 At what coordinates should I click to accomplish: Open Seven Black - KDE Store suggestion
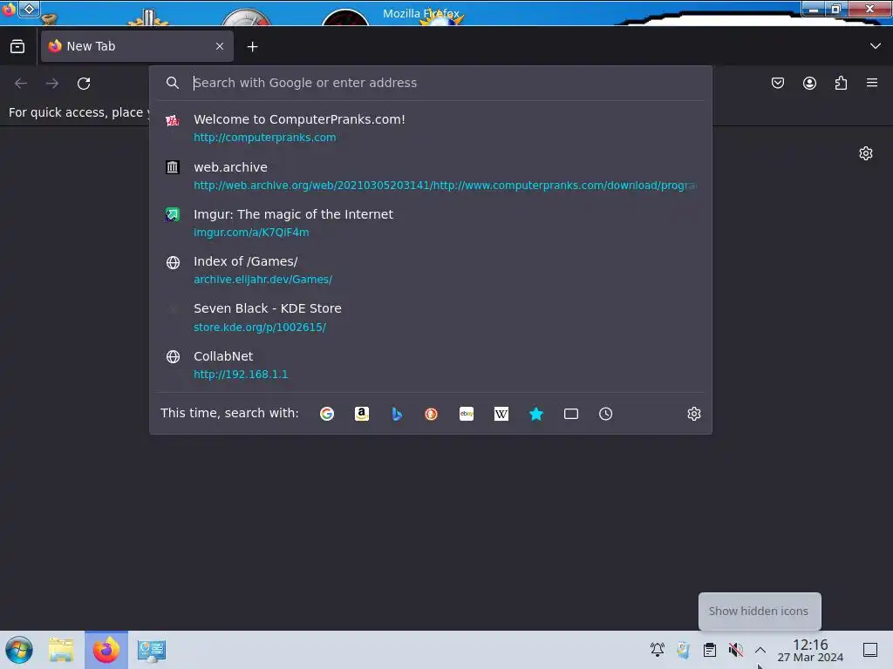tap(431, 317)
